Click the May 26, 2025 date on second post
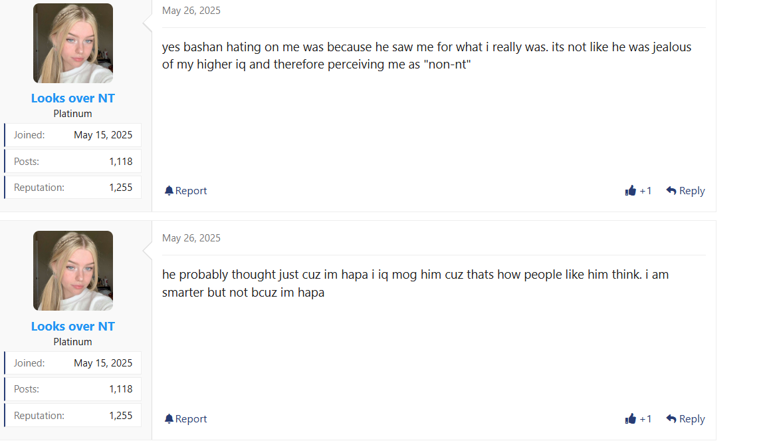The height and width of the screenshot is (445, 765). pos(191,238)
